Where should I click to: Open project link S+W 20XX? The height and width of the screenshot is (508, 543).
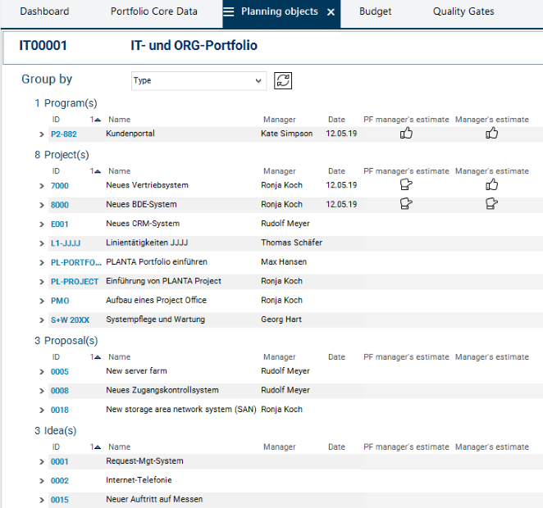[70, 320]
